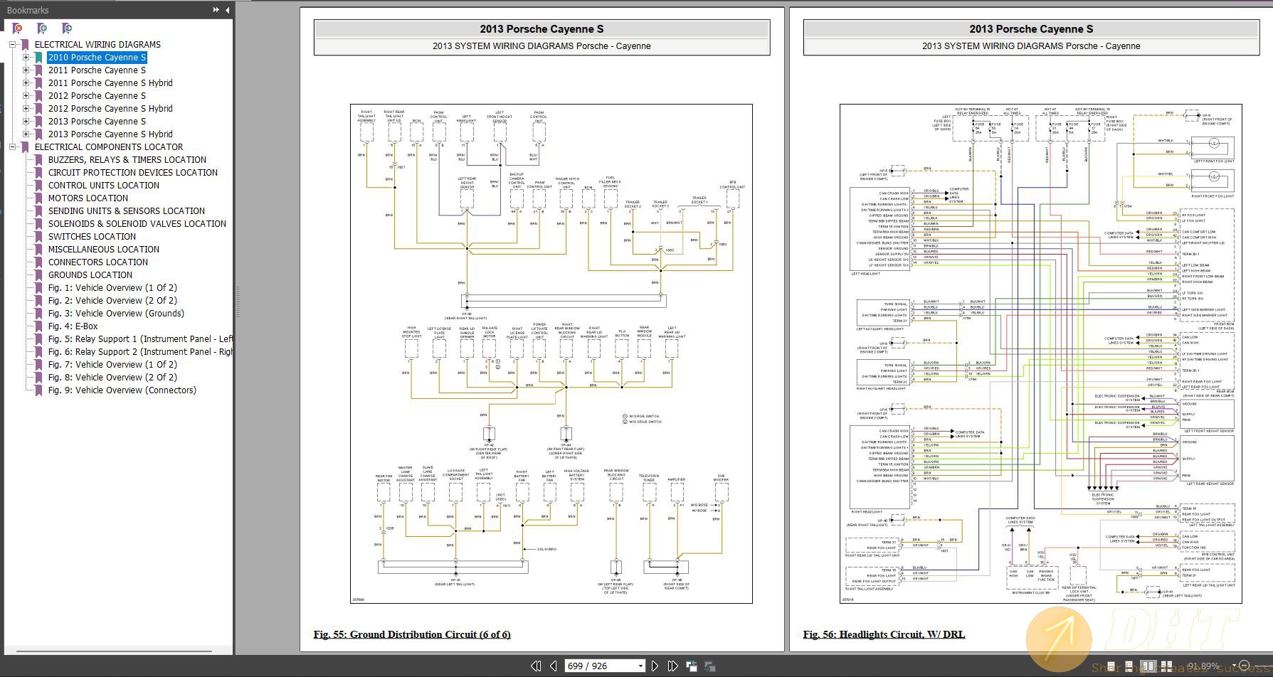Collapse ELECTRICAL COMPONENTS LOCATOR tree node
Screen dimensions: 1273x677
(x=12, y=146)
